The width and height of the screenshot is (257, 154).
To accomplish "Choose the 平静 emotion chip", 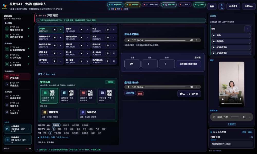I will tap(65, 129).
